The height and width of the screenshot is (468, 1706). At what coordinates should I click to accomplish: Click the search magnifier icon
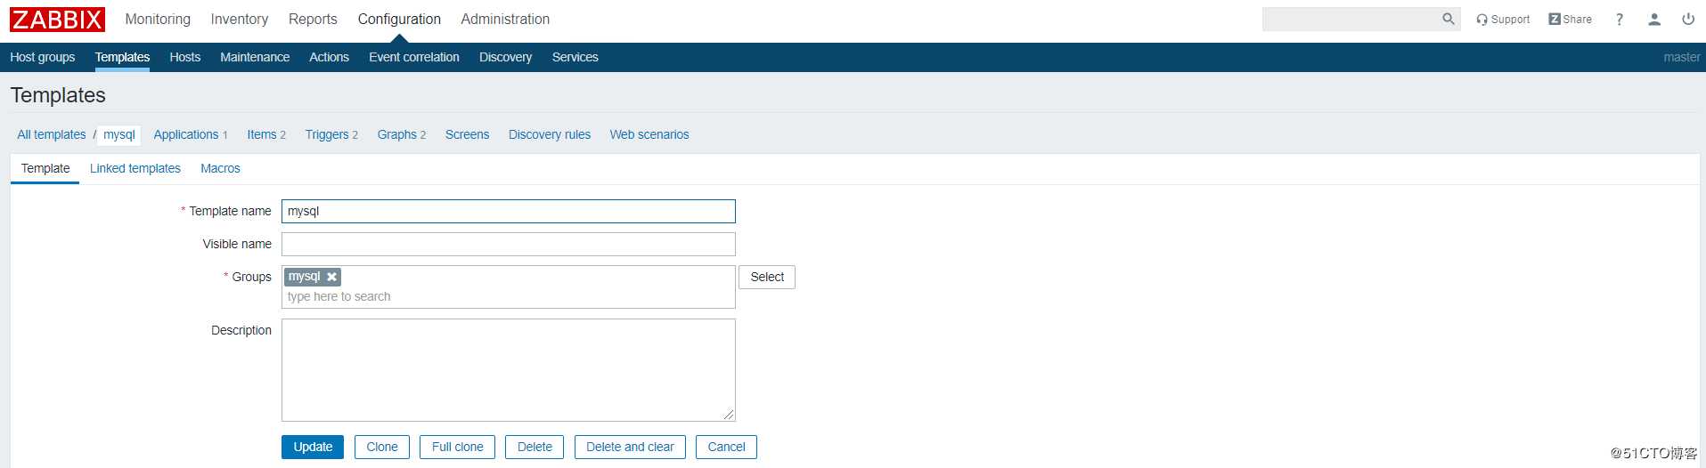[x=1448, y=19]
